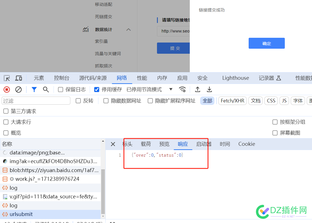
Task: Show the 时间 request tab
Action: pos(225,144)
